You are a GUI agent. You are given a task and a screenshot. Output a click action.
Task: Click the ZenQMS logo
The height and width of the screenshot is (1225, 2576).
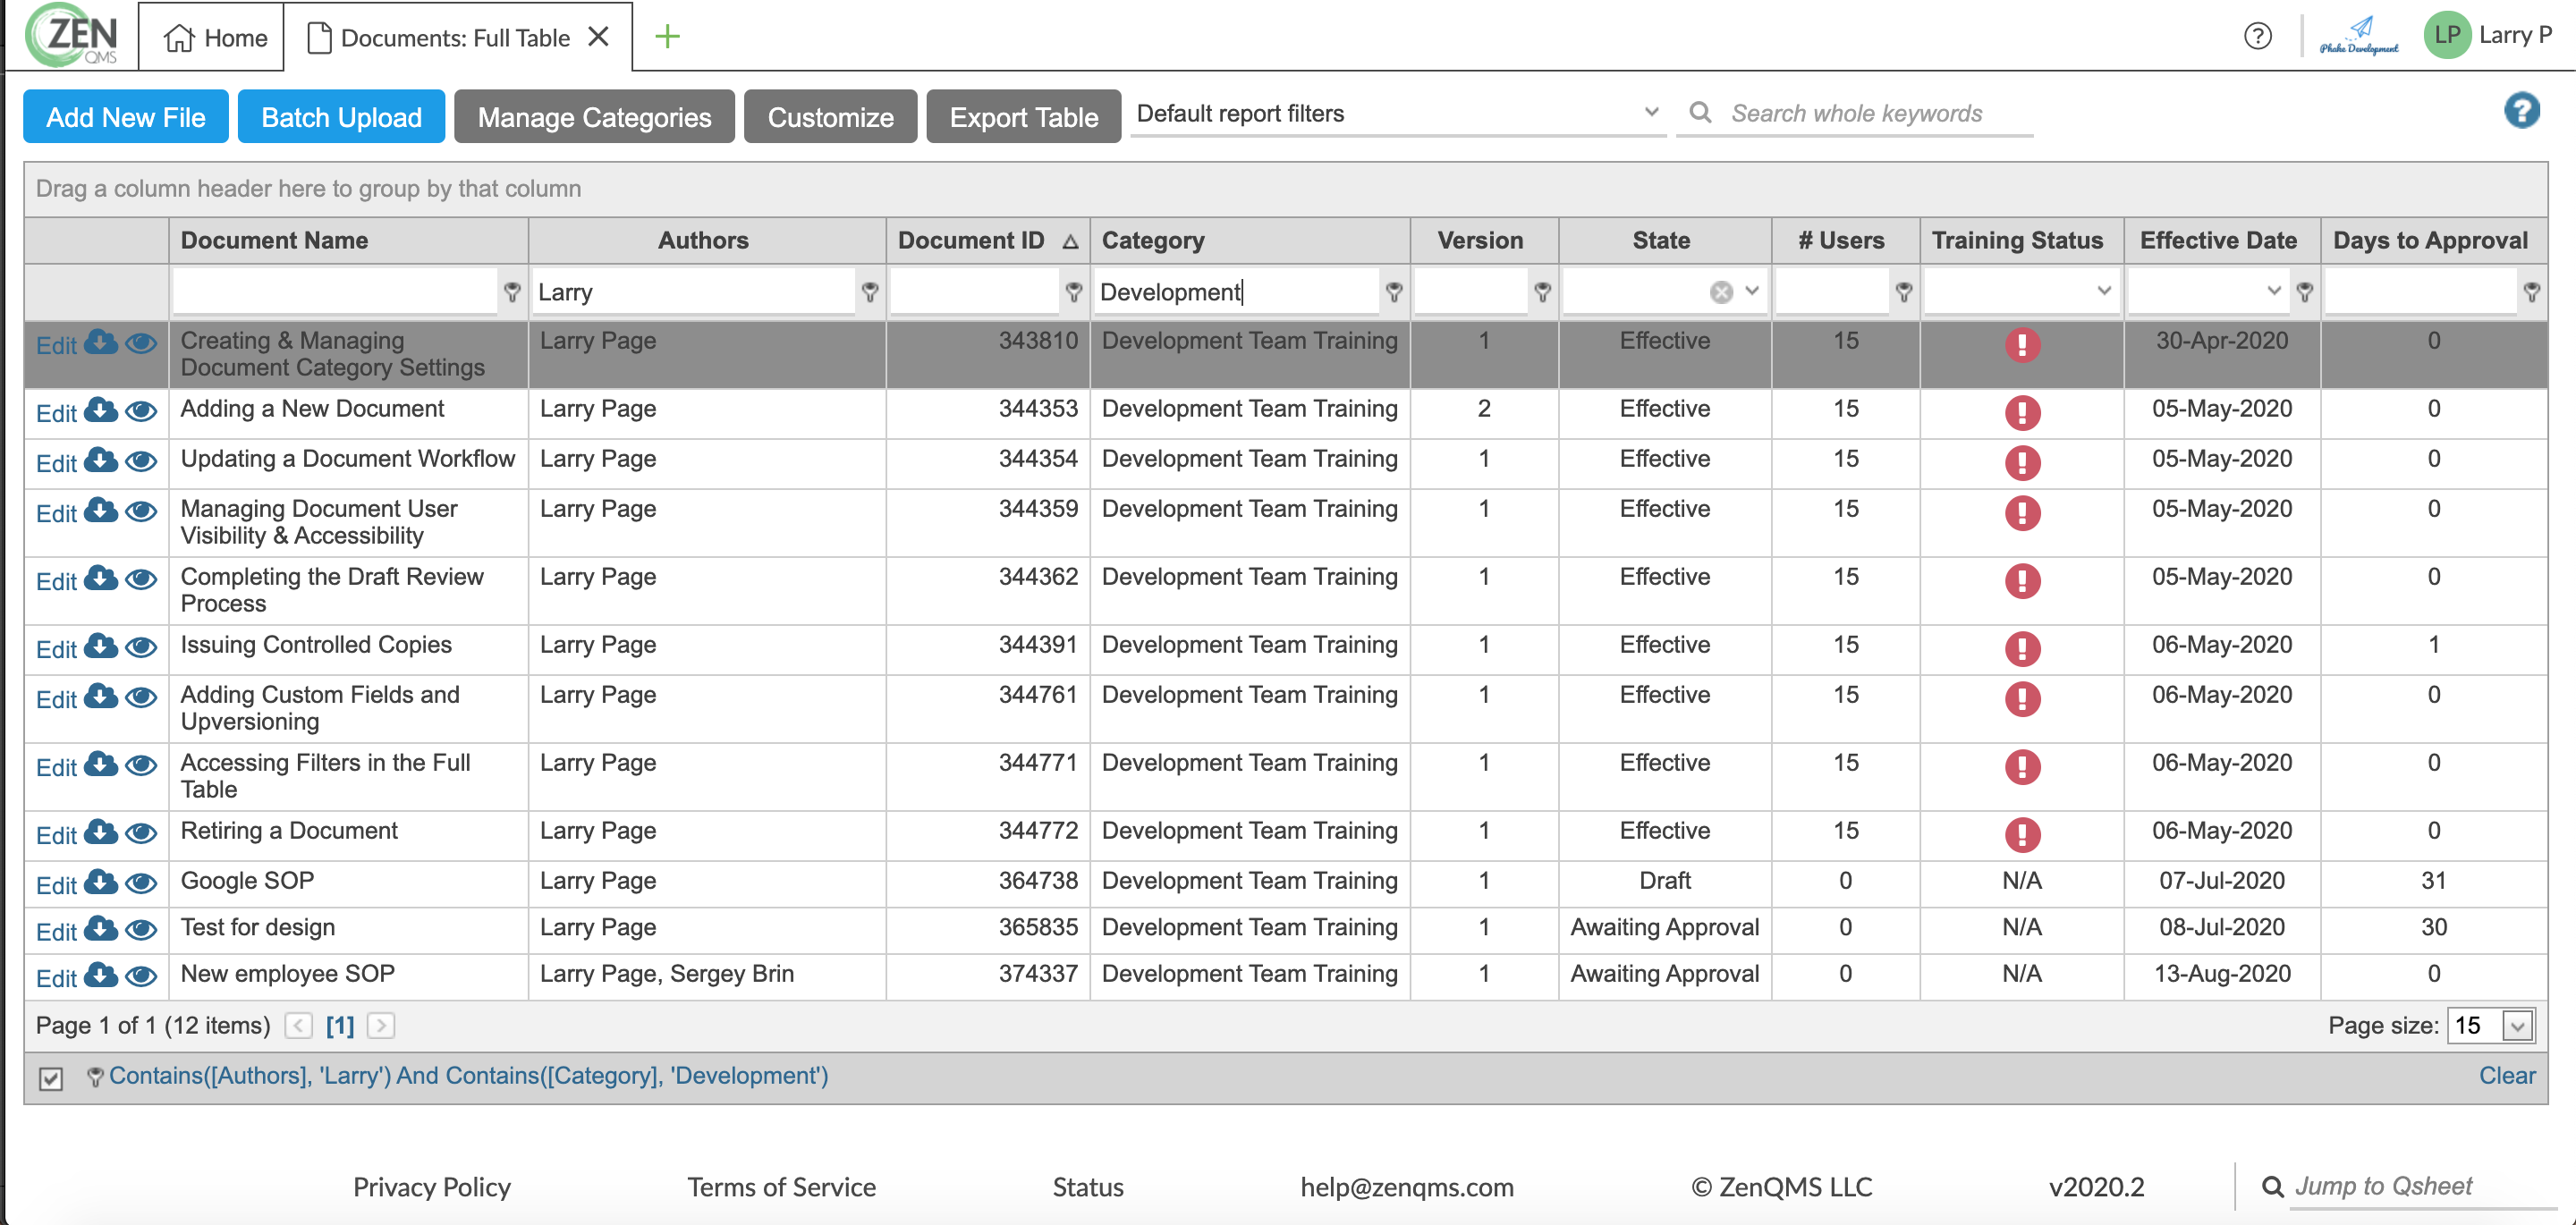70,36
